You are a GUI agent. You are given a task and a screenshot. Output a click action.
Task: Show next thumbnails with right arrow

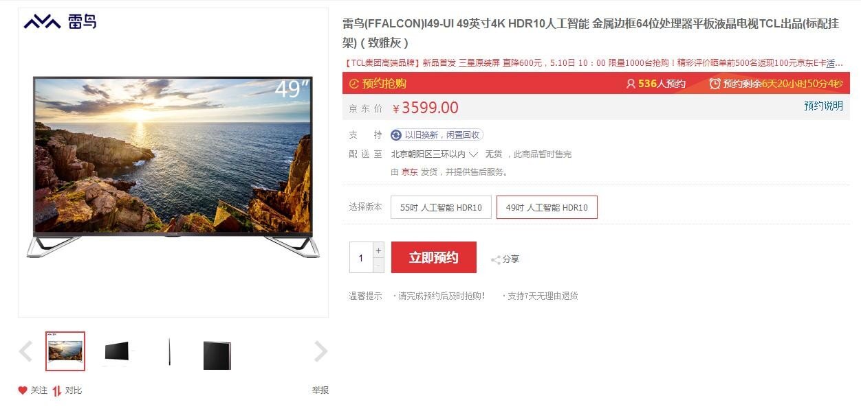click(x=320, y=351)
